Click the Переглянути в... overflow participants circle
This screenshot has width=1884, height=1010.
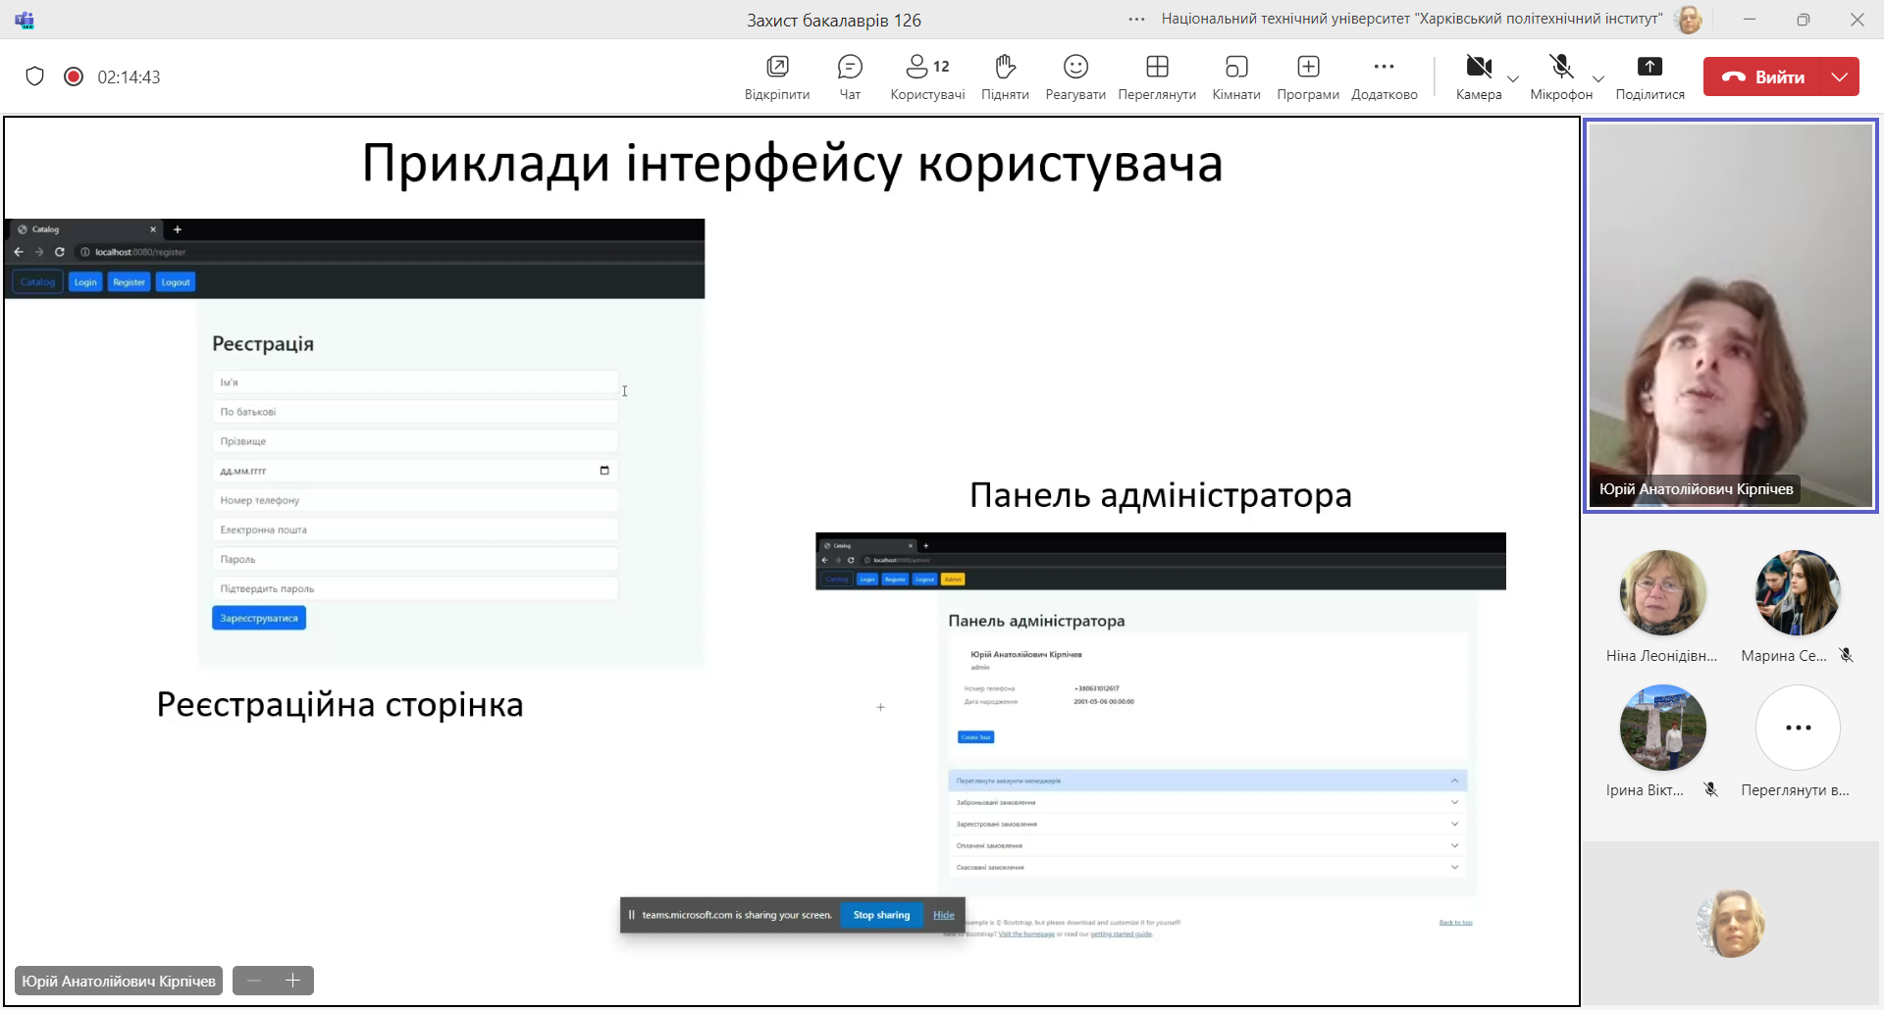point(1798,728)
